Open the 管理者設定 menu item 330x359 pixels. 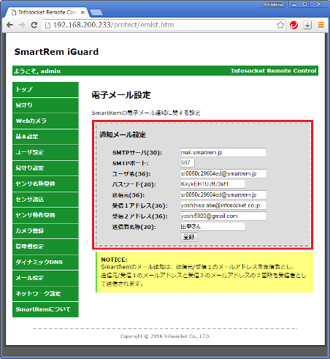point(45,246)
